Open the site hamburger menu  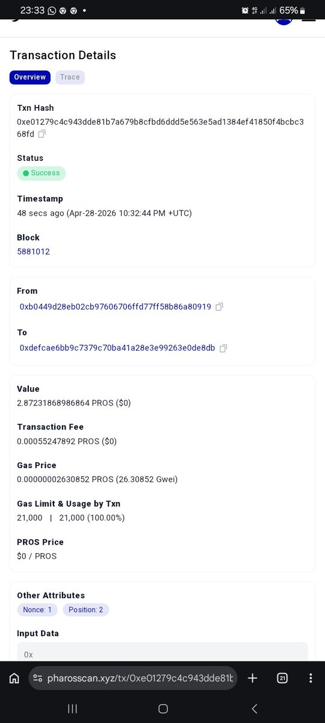[308, 19]
